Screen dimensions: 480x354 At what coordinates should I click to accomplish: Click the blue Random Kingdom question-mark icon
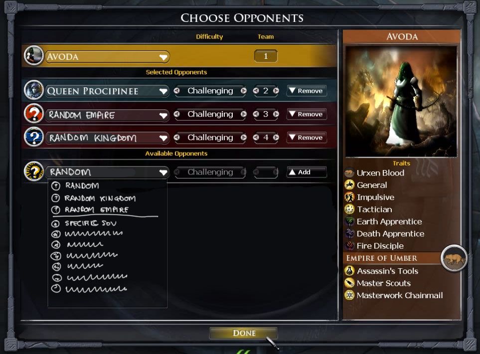coord(34,137)
